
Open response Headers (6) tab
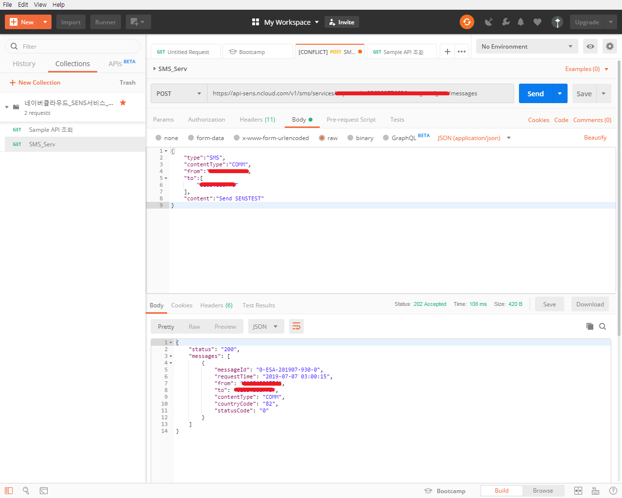216,305
